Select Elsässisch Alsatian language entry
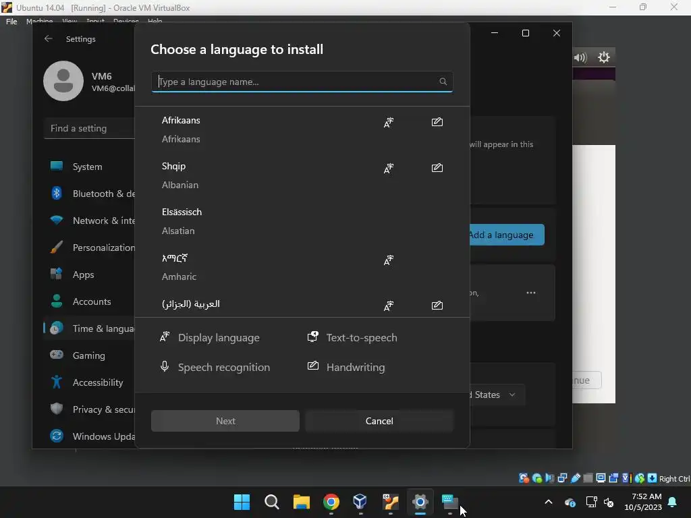The width and height of the screenshot is (691, 518). [302, 221]
